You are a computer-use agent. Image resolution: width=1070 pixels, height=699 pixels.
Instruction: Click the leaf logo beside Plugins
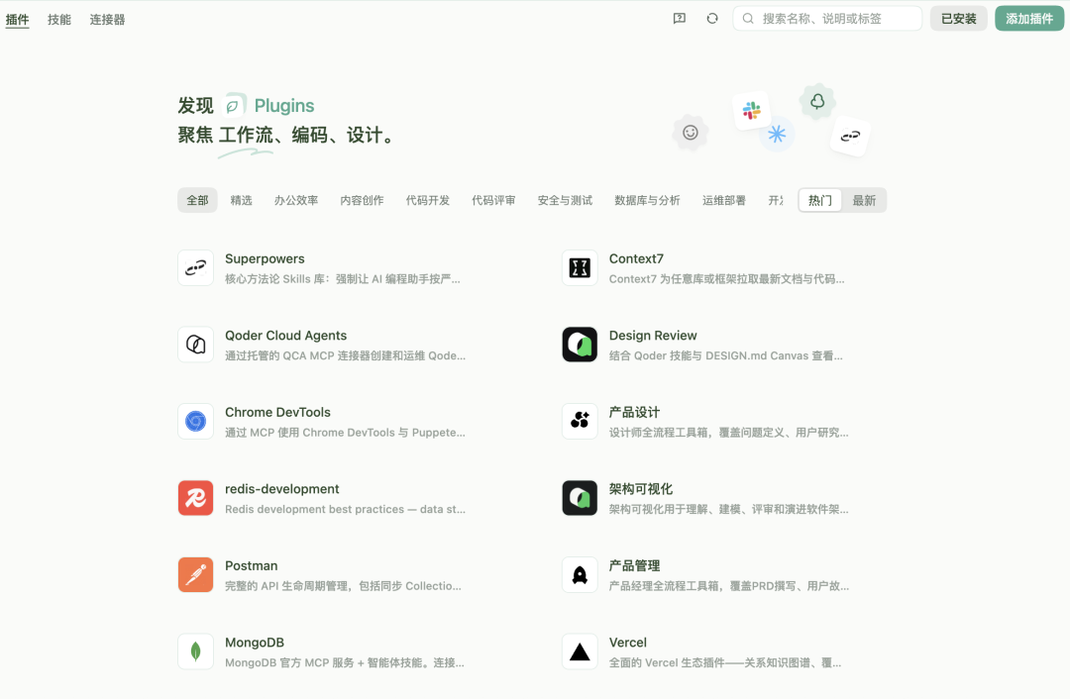pyautogui.click(x=233, y=106)
